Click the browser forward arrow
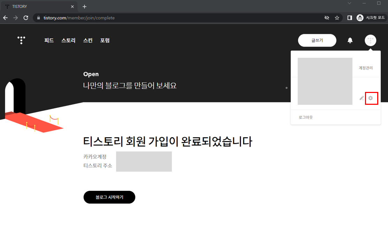This screenshot has width=388, height=227. coord(16,18)
